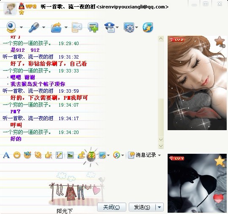Open the smiley emoticon picker

(17, 155)
